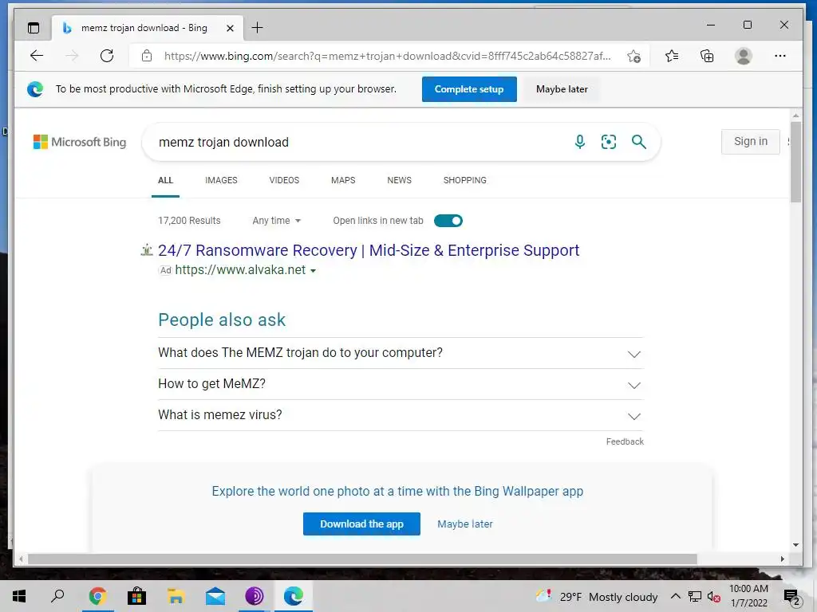Image resolution: width=817 pixels, height=612 pixels.
Task: Expand What is memez virus question
Action: coord(401,415)
